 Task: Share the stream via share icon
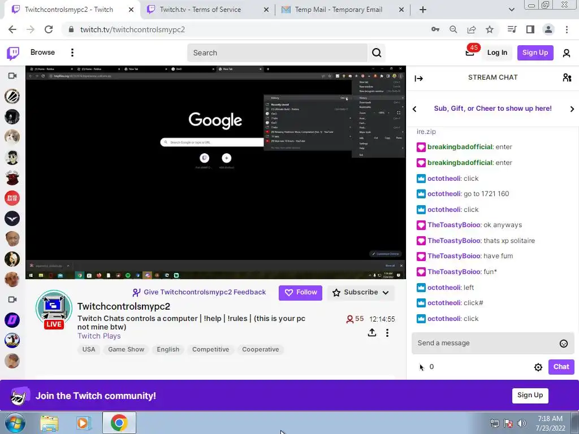pos(372,332)
